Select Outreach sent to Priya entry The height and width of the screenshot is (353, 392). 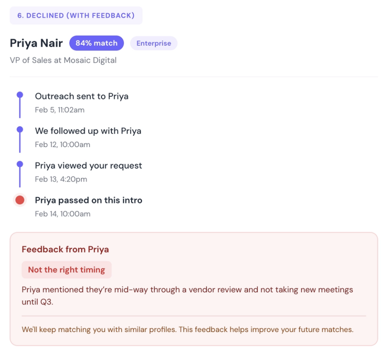click(x=81, y=96)
